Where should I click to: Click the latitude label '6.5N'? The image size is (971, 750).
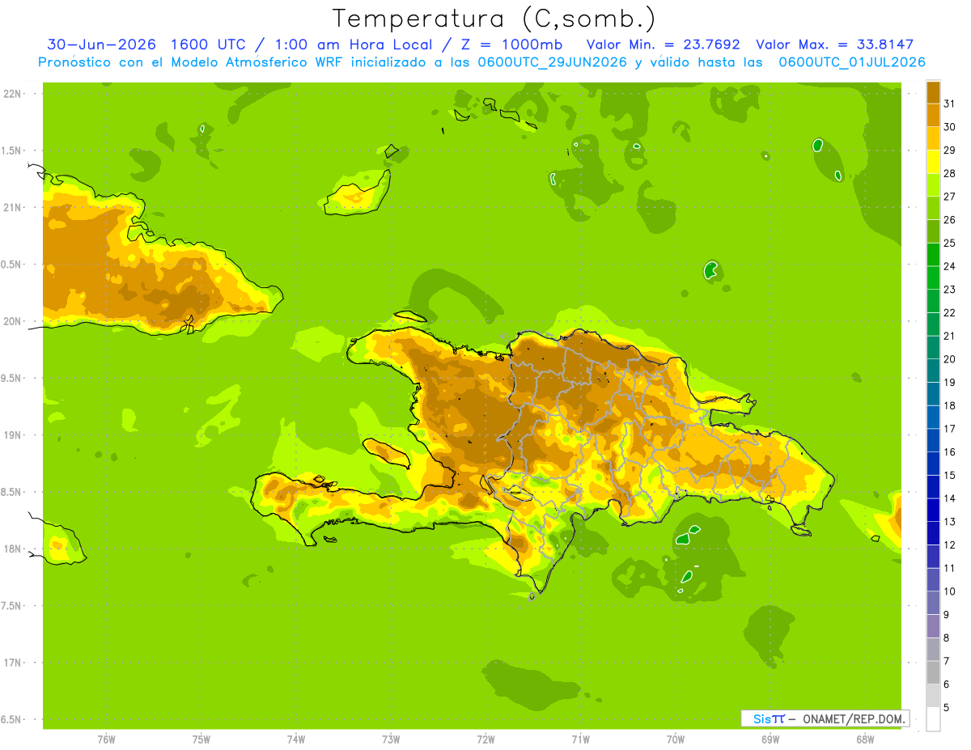[11, 719]
